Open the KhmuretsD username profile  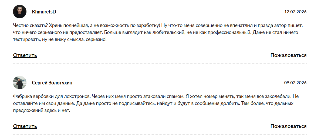(44, 12)
